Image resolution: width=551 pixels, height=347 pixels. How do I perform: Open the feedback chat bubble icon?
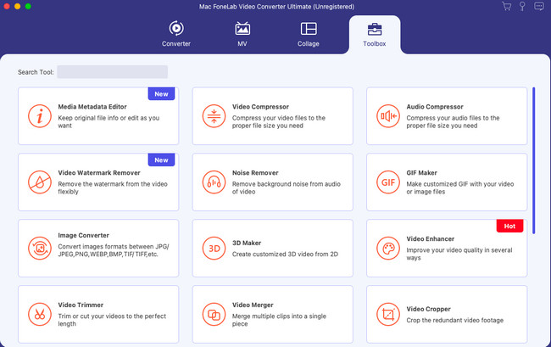click(538, 6)
